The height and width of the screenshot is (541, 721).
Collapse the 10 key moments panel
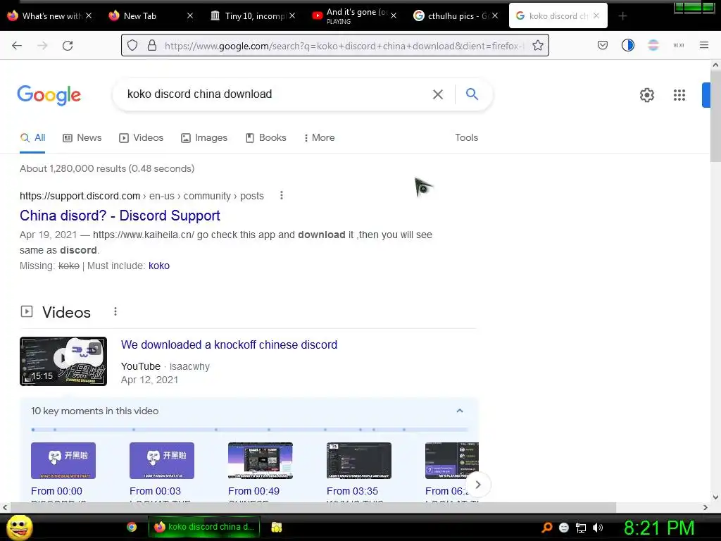[x=459, y=411]
